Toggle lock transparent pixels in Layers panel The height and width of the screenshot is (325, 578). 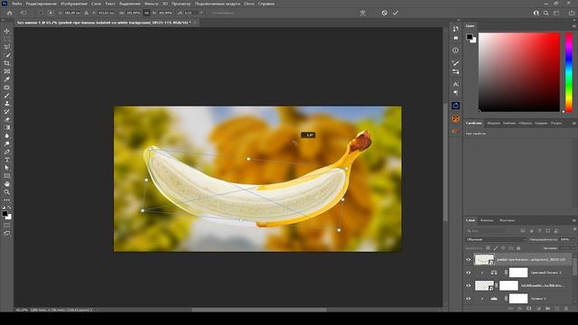coord(488,248)
